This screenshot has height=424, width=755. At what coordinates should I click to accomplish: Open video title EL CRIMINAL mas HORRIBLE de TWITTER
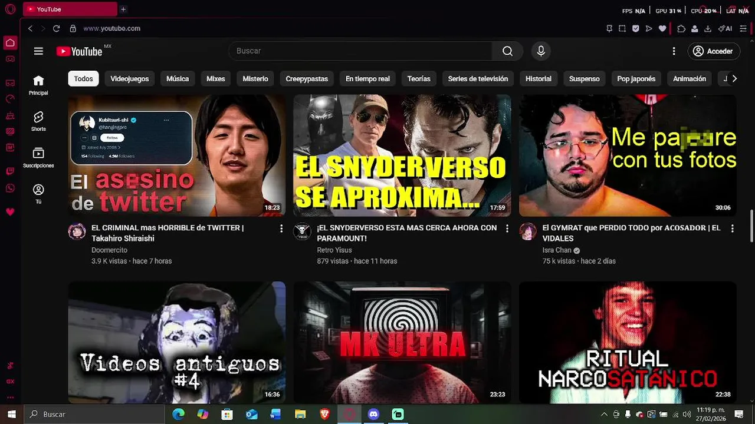pos(168,233)
